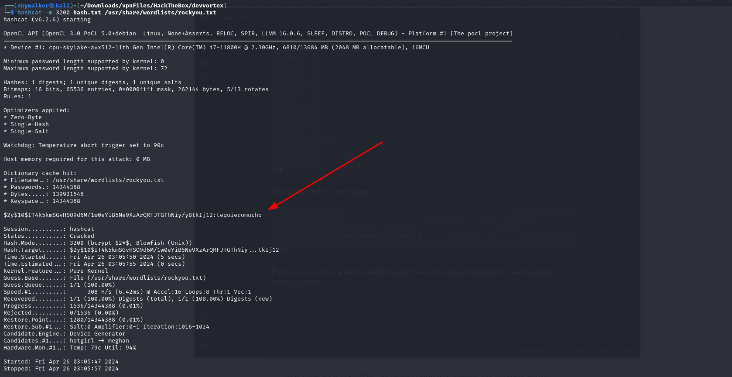Image resolution: width=732 pixels, height=377 pixels.
Task: Click the cracked password "tequieromucho" in the image
Action: click(239, 215)
